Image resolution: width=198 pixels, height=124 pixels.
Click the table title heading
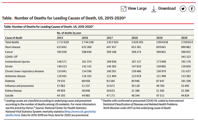tap(64, 18)
